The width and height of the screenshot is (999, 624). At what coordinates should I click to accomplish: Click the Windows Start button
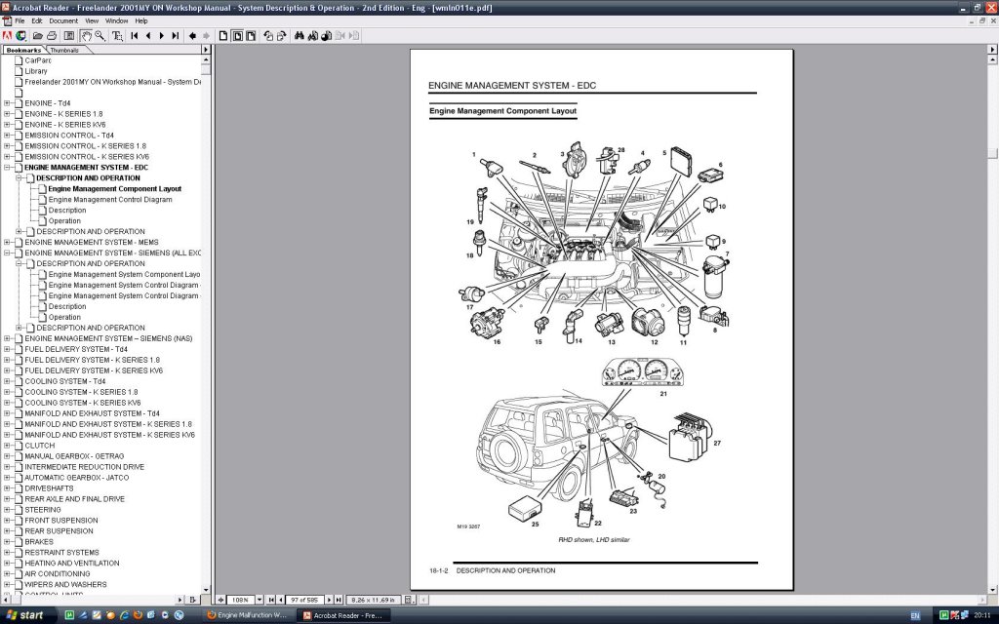(25, 615)
